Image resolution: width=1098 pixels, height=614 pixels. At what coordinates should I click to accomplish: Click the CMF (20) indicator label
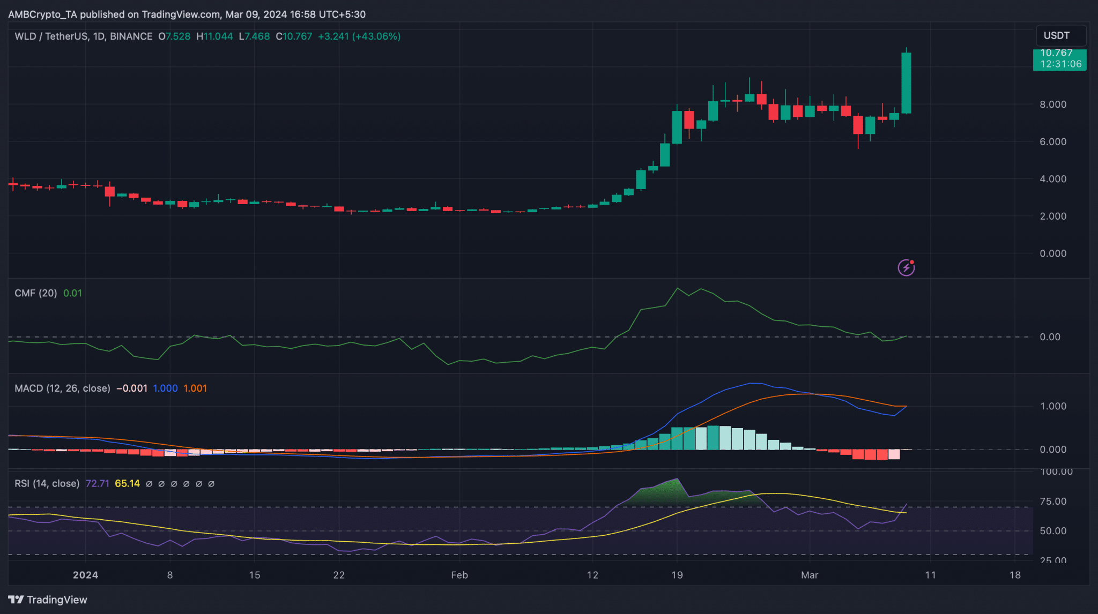pyautogui.click(x=35, y=293)
